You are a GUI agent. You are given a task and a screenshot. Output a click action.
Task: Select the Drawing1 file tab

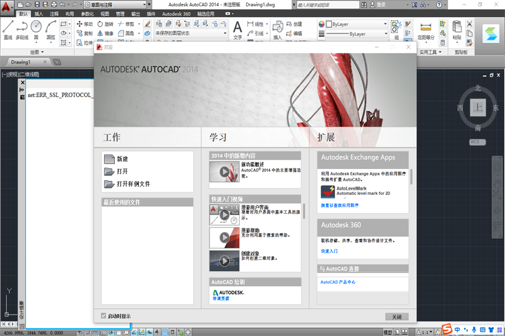21,62
